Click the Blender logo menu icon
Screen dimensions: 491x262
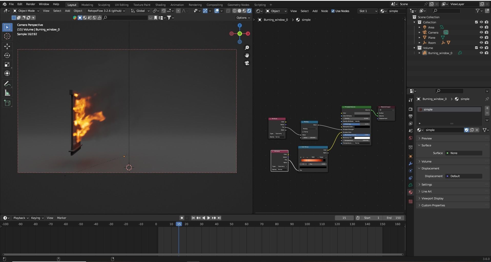[x=4, y=4]
